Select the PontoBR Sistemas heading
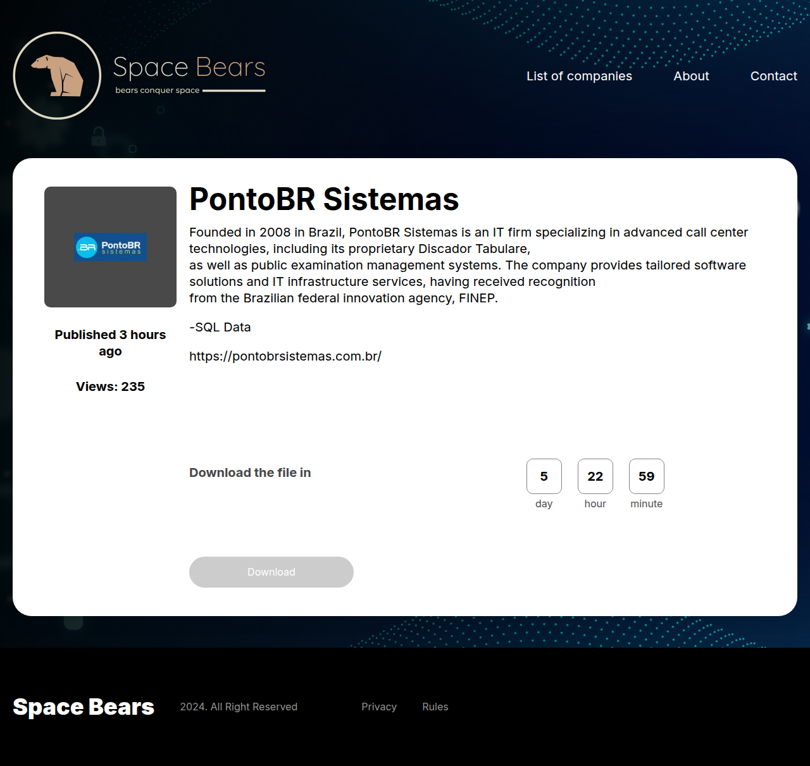This screenshot has height=766, width=810. (x=324, y=199)
